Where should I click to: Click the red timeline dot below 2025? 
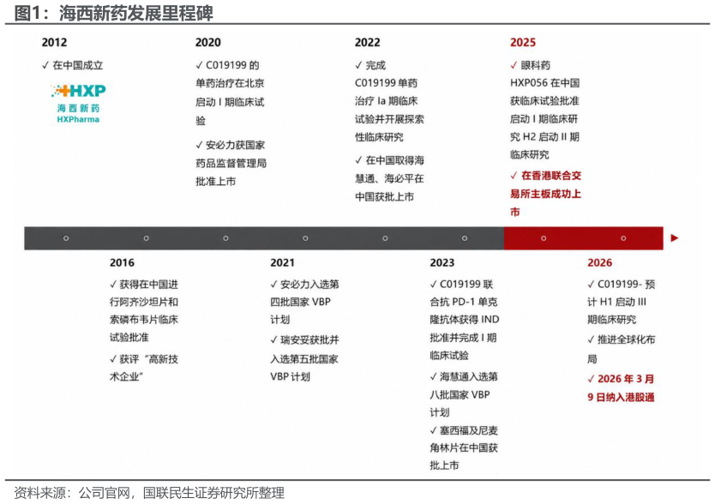point(544,238)
